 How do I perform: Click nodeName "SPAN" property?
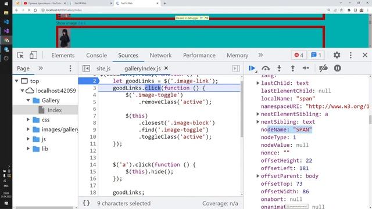287,129
